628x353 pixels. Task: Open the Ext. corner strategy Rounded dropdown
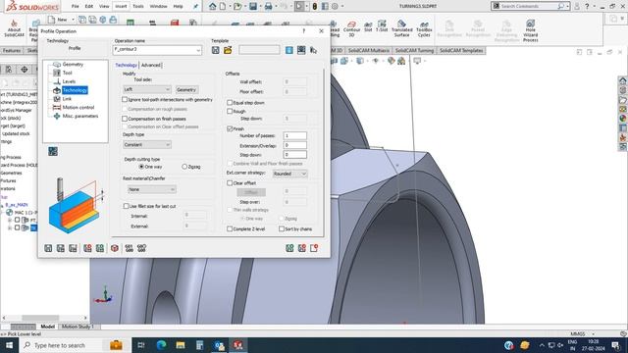(290, 174)
